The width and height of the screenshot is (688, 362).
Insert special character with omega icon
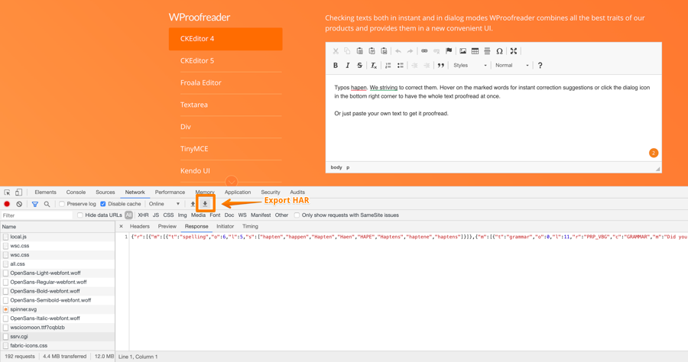pyautogui.click(x=499, y=51)
